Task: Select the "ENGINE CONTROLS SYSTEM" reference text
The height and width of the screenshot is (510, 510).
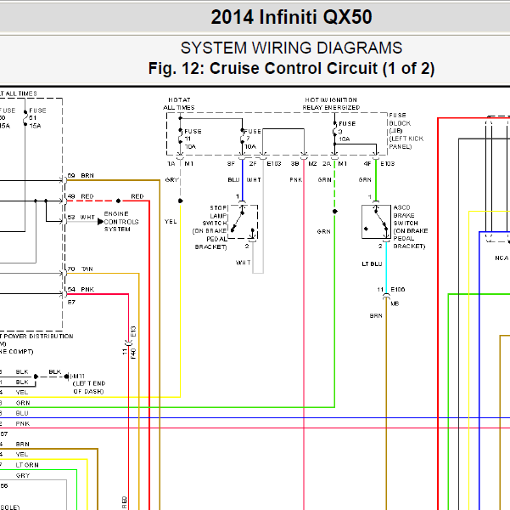Action: coord(121,222)
